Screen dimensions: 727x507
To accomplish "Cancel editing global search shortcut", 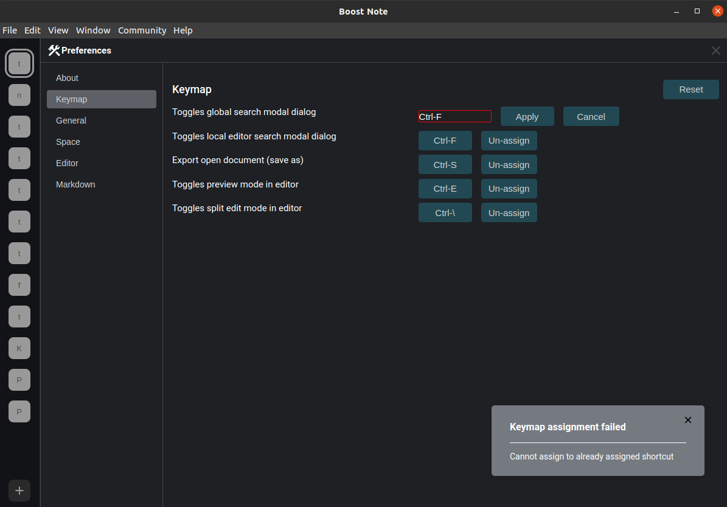I will pyautogui.click(x=591, y=116).
